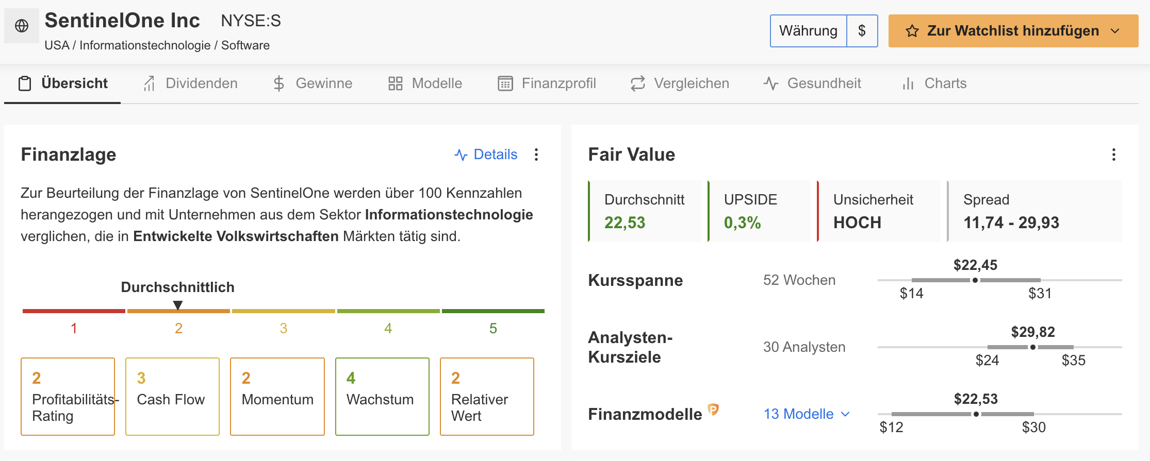
Task: Open the Dividenden tab
Action: pyautogui.click(x=190, y=83)
